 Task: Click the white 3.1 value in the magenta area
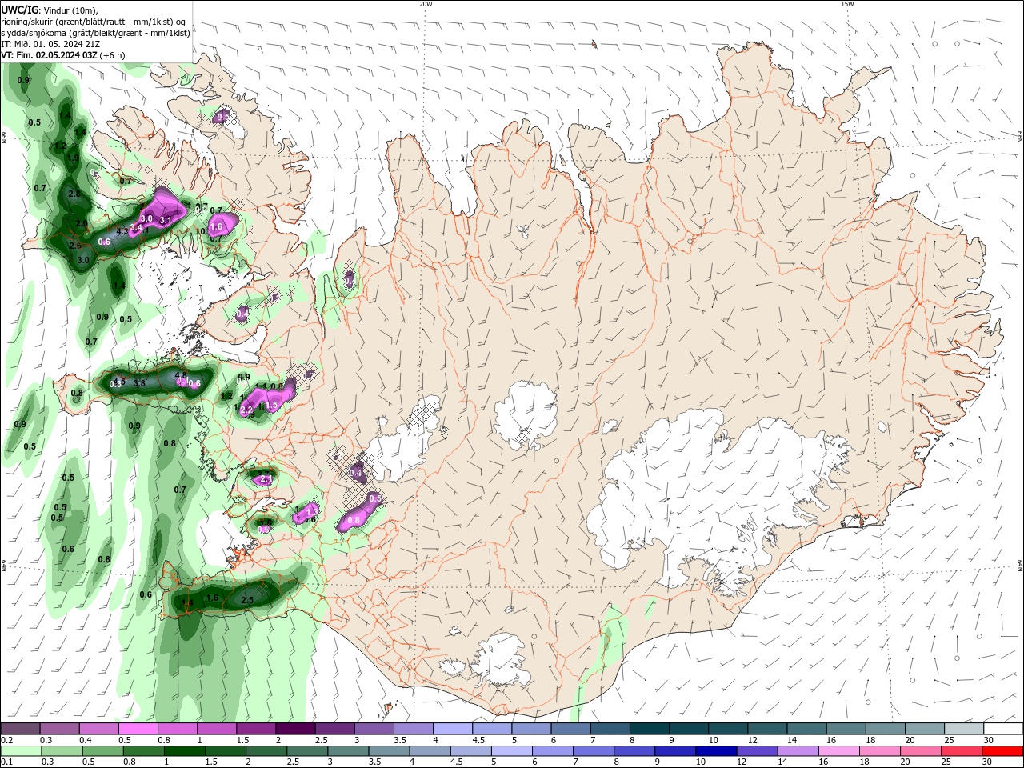(x=166, y=220)
